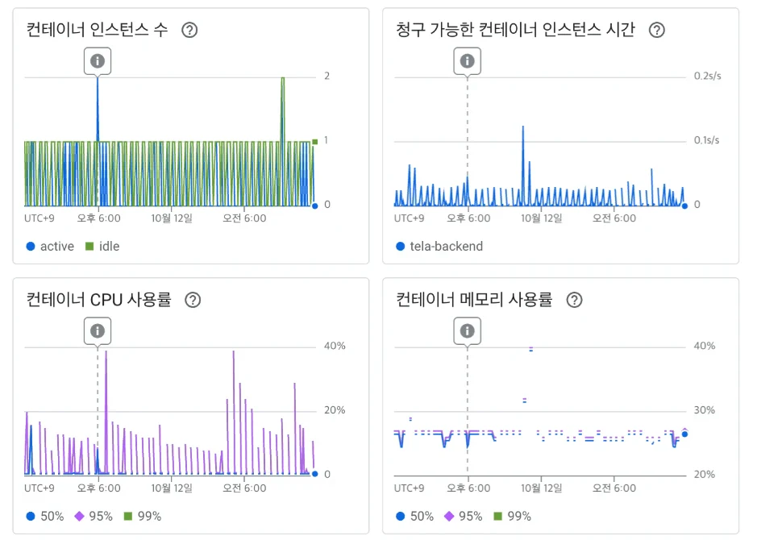Toggle 99% legend in CPU 사용률 chart
The height and width of the screenshot is (540, 757).
[143, 517]
